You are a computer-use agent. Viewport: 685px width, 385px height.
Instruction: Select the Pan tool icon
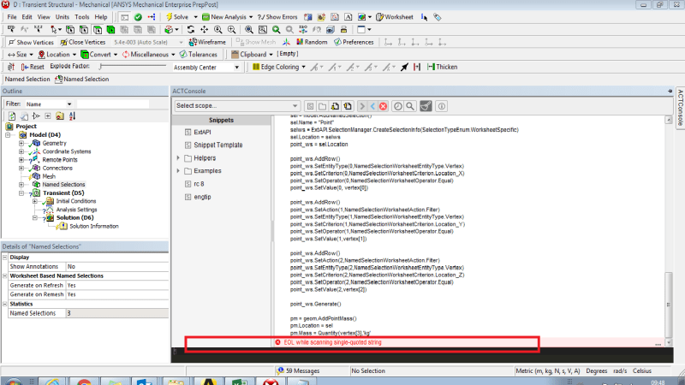(x=204, y=30)
